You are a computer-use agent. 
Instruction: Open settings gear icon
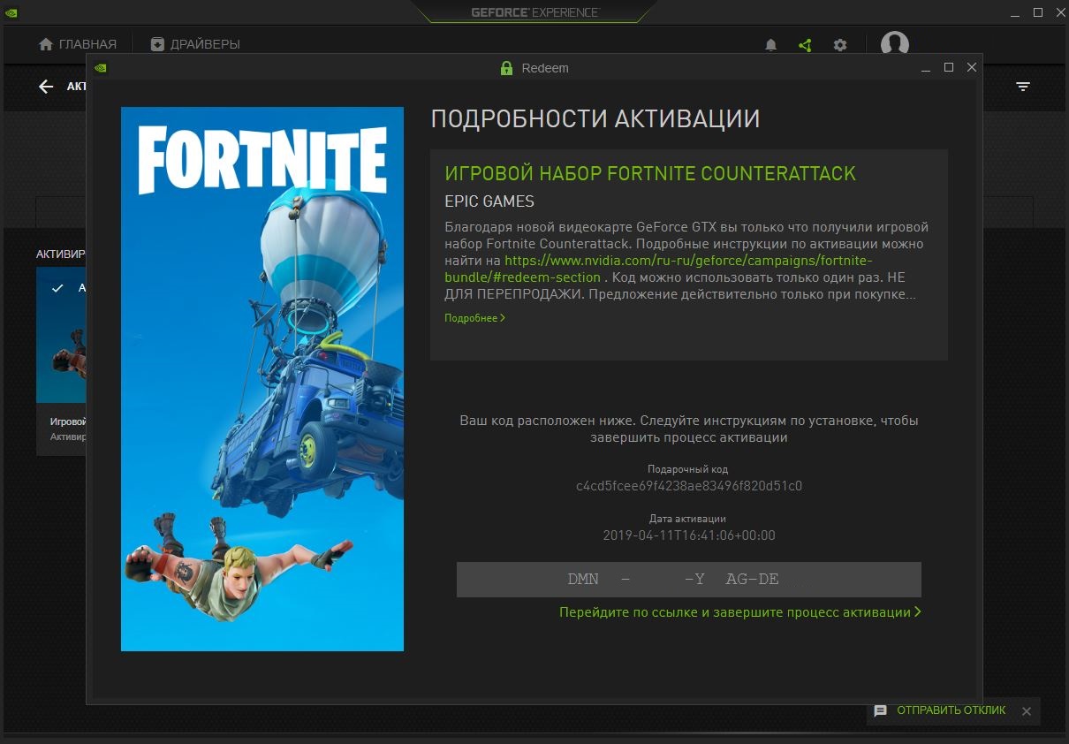point(840,44)
